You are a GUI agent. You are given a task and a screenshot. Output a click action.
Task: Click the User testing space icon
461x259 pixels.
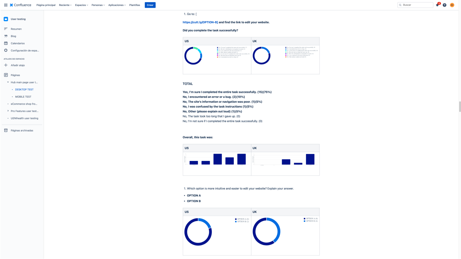pyautogui.click(x=6, y=19)
